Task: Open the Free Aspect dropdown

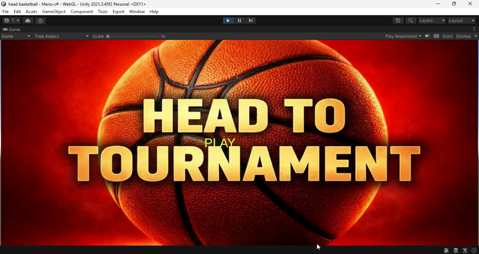Action: pyautogui.click(x=62, y=36)
